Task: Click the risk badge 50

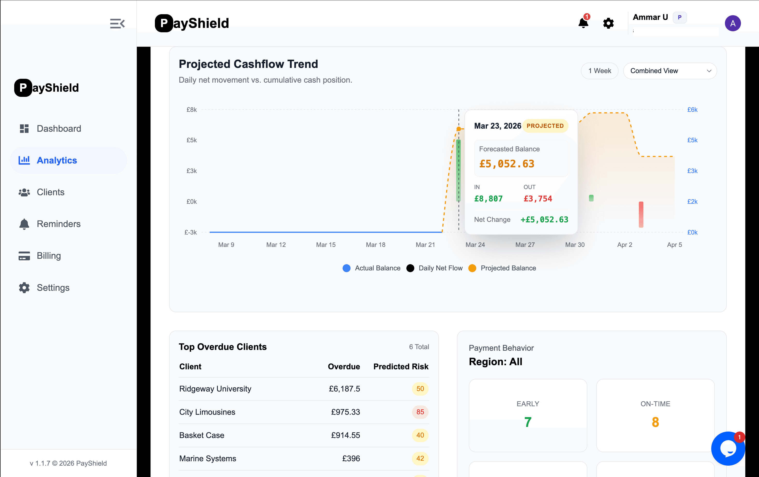Action: point(420,389)
